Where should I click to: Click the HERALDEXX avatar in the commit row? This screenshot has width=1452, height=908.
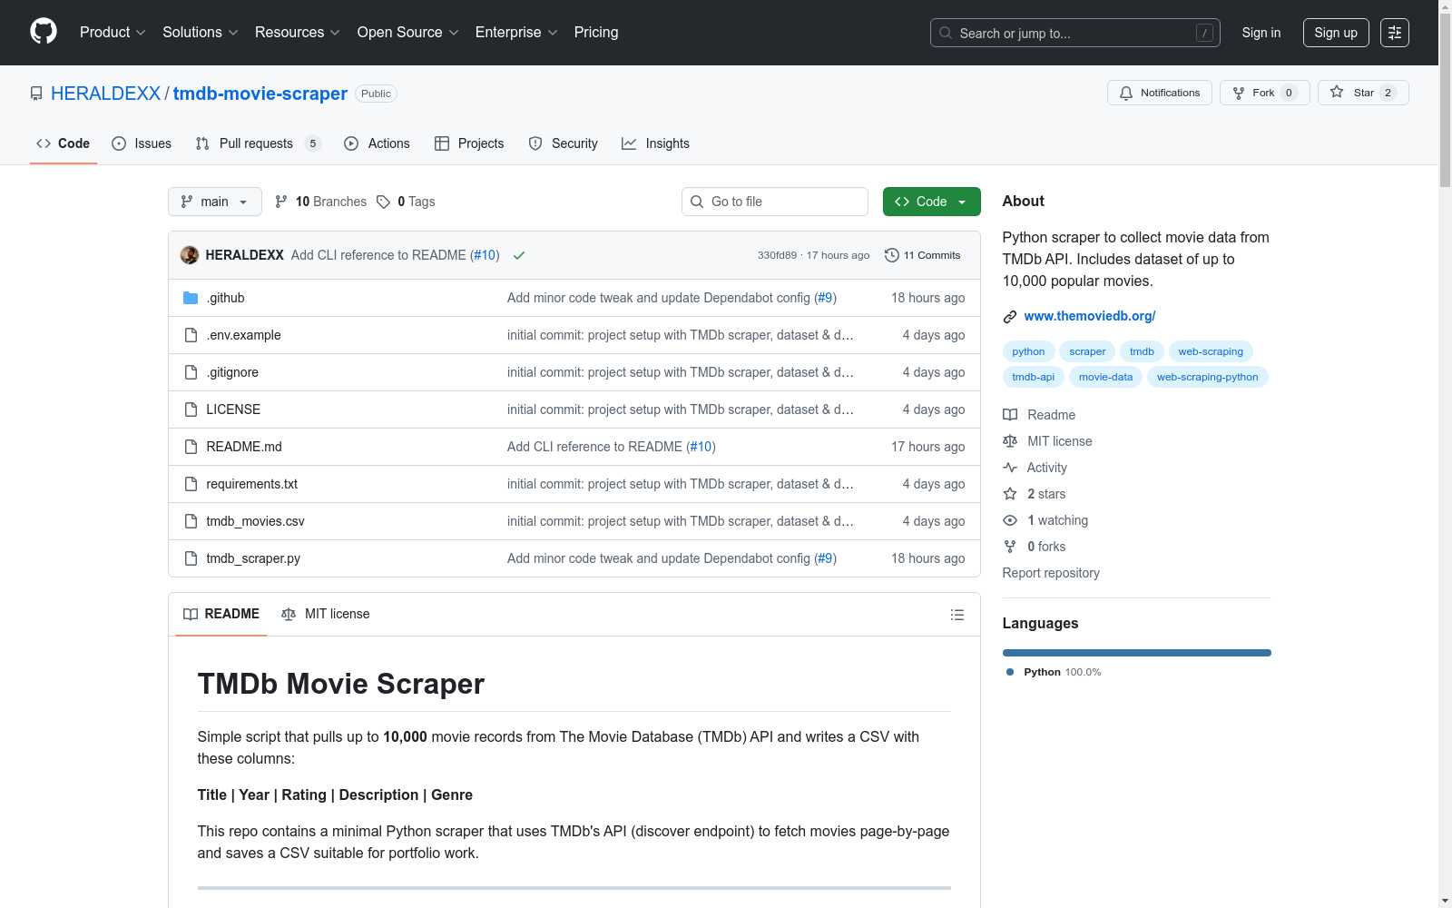point(190,255)
